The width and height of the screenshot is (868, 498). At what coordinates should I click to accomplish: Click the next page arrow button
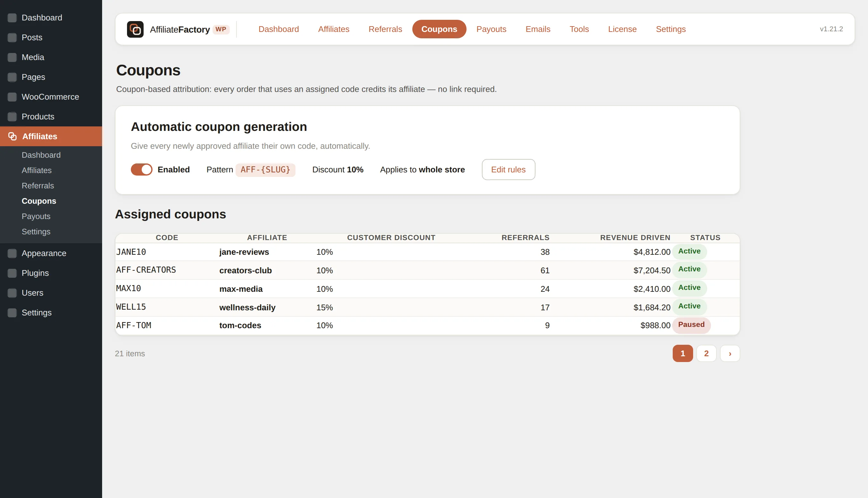(730, 353)
